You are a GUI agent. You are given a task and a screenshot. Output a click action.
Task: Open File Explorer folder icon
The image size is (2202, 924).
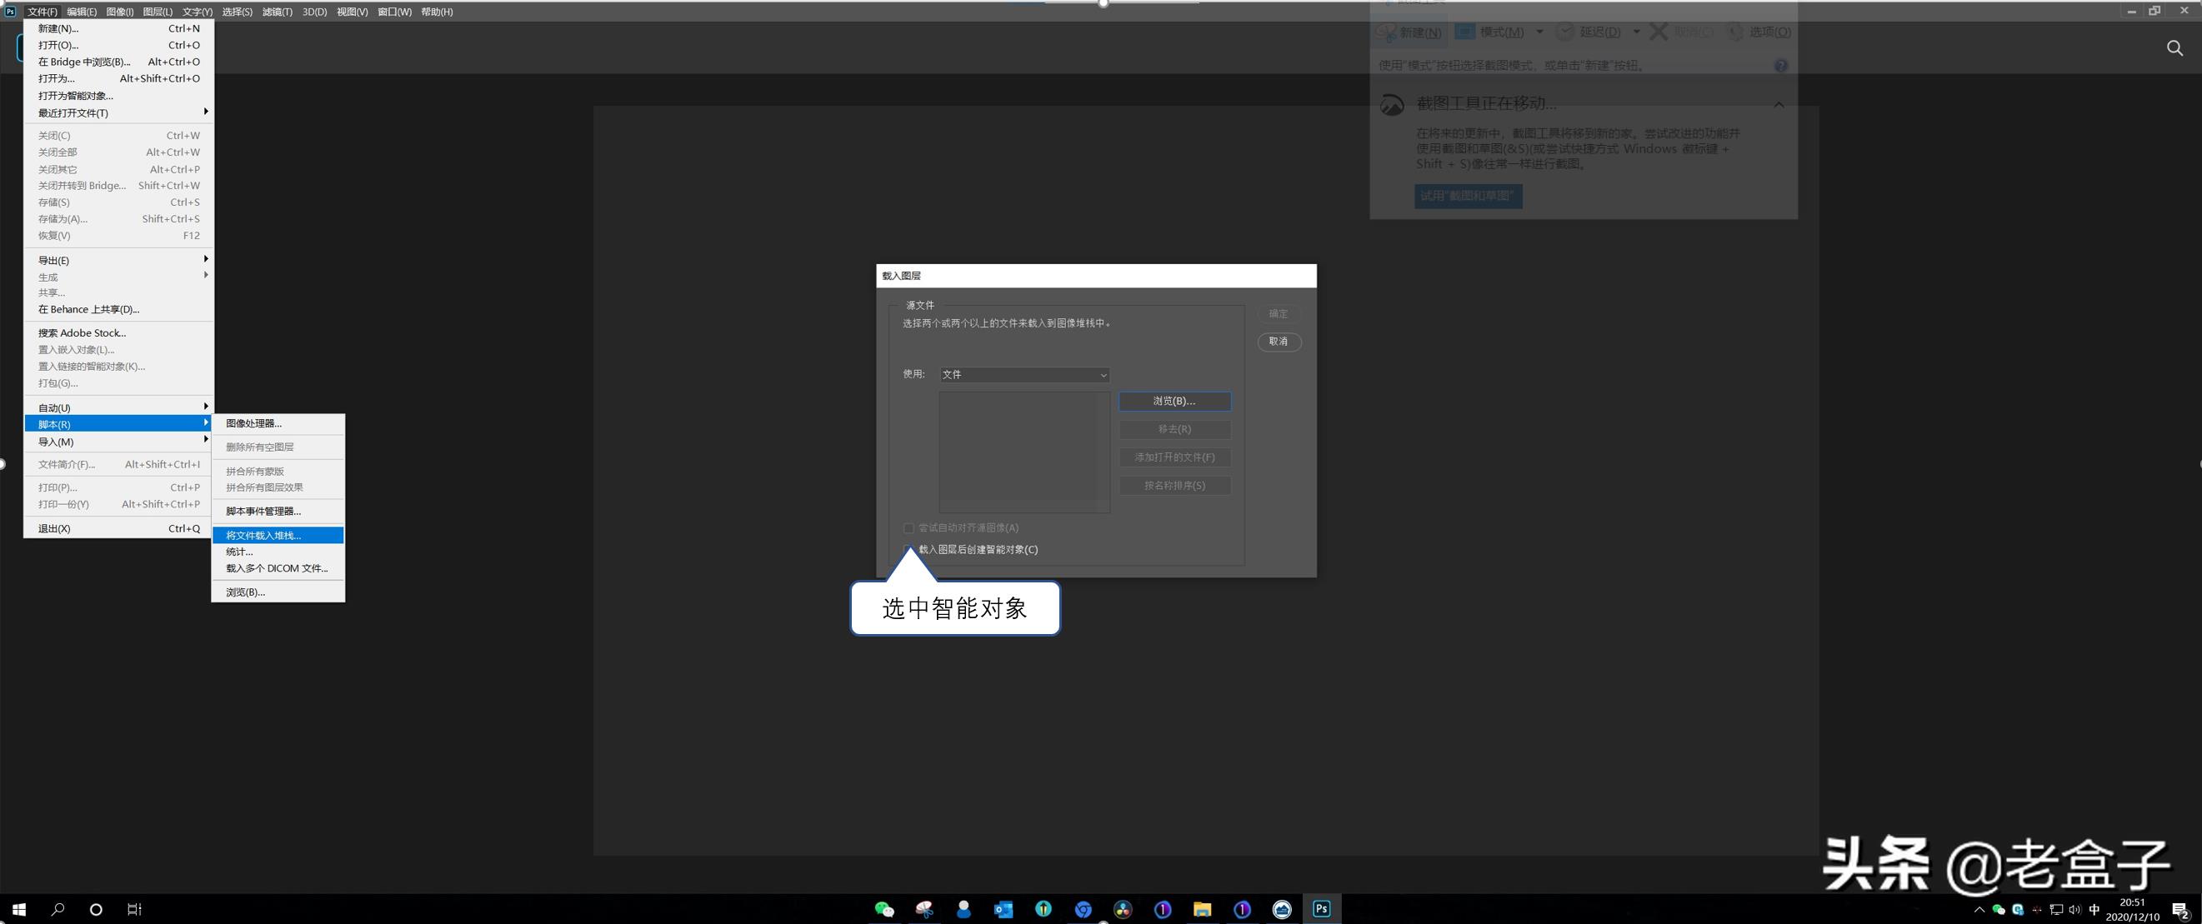tap(1202, 909)
